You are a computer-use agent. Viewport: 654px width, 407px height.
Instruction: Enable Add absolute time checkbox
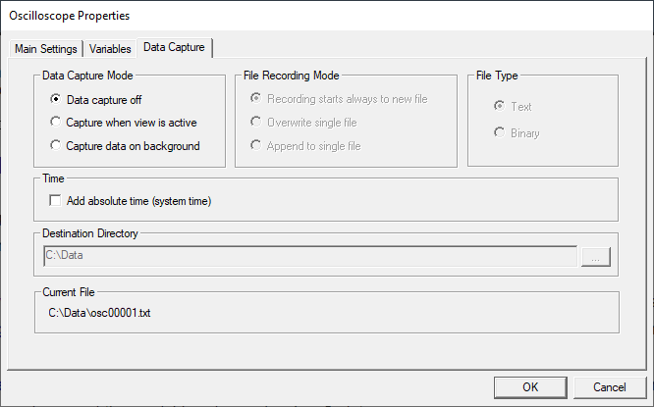point(56,201)
